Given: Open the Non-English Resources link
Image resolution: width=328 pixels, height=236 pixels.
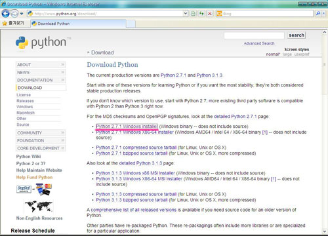Looking at the screenshot, I should coord(39,218).
